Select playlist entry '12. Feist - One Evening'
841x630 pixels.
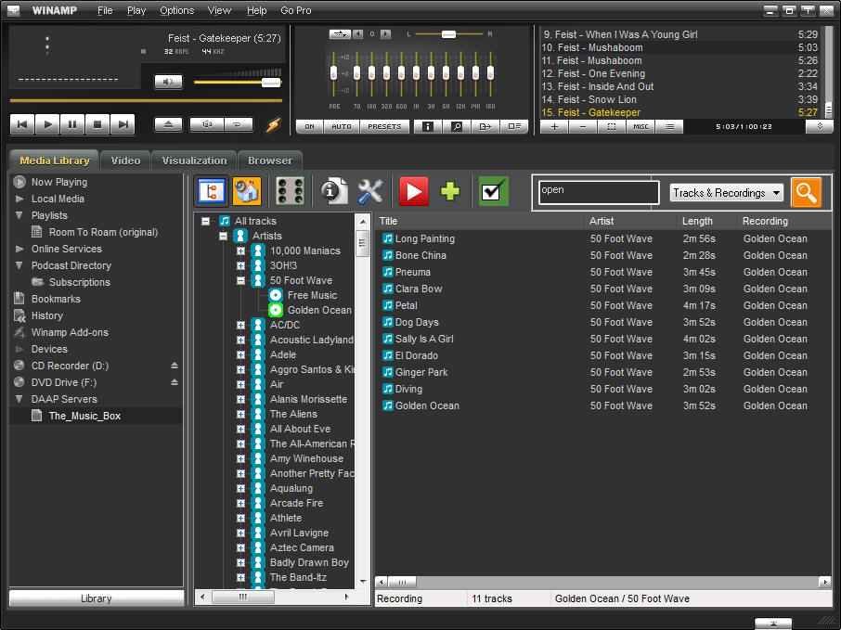coord(679,73)
